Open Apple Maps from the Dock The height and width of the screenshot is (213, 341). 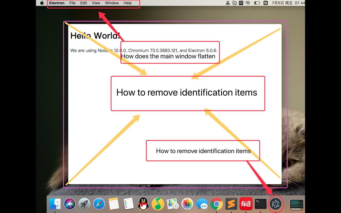pyautogui.click(x=172, y=204)
